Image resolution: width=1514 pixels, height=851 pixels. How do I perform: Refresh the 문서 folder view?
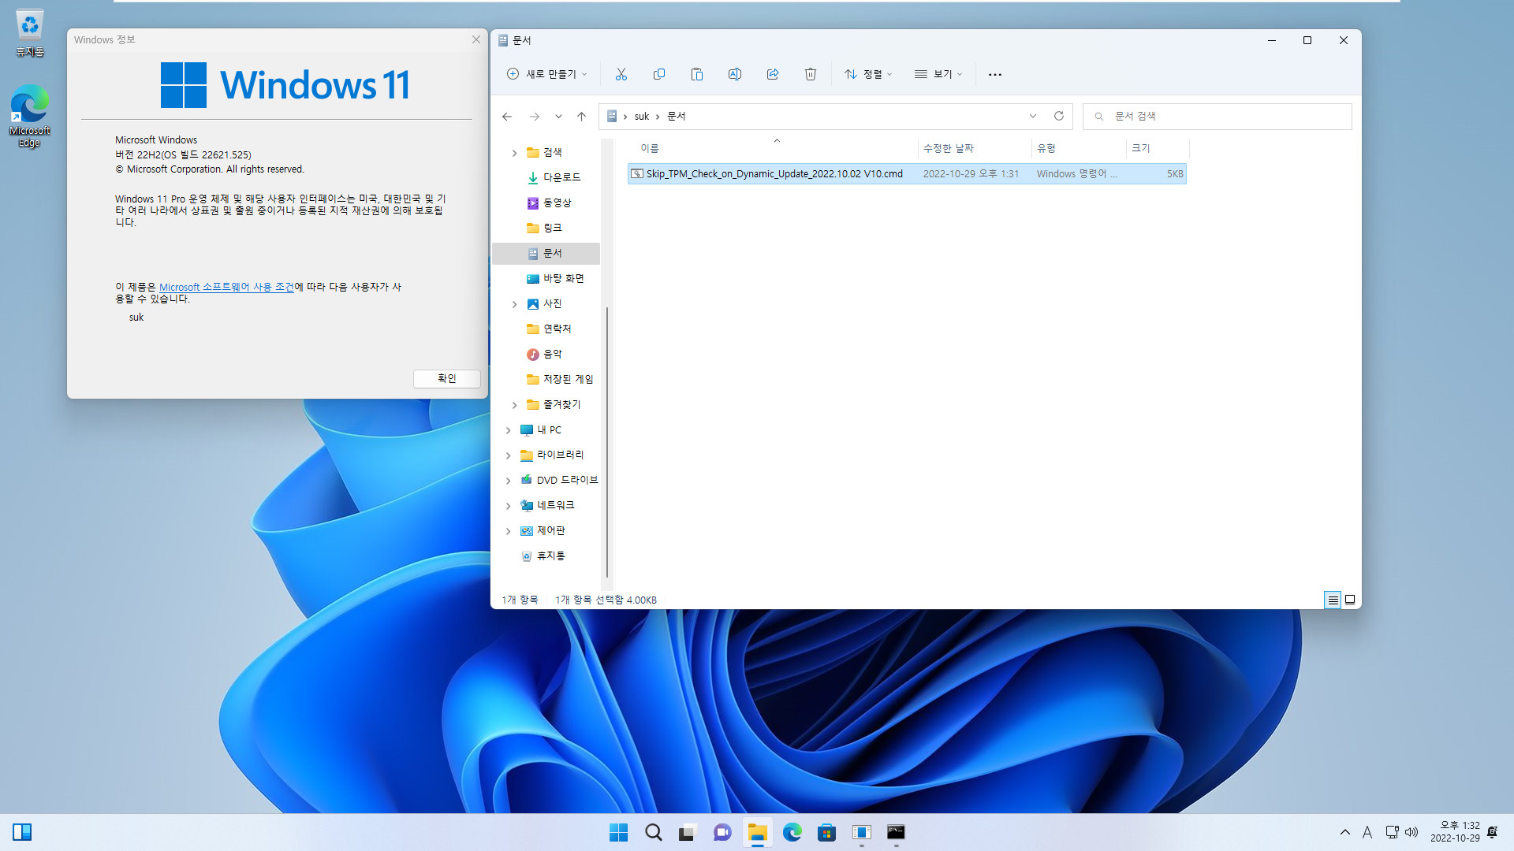pos(1059,116)
